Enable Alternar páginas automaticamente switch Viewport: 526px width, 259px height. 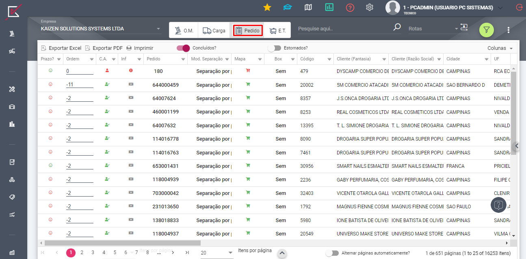[332, 253]
